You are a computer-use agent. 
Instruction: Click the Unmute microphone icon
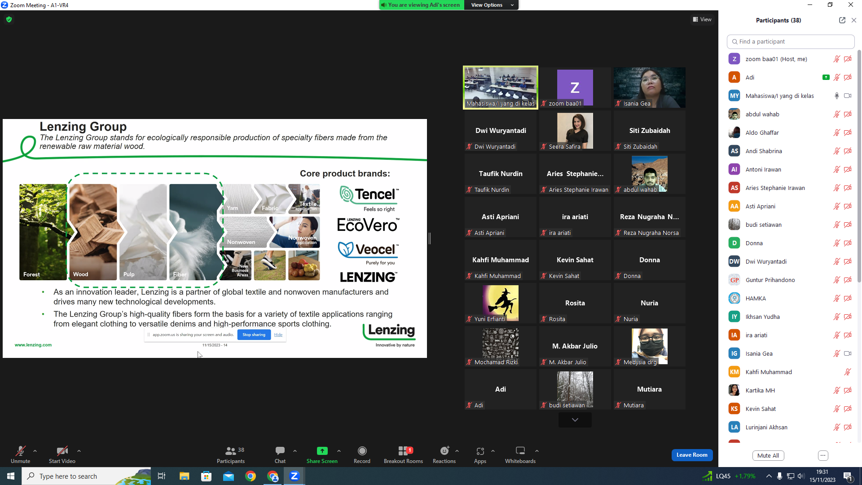(x=21, y=451)
